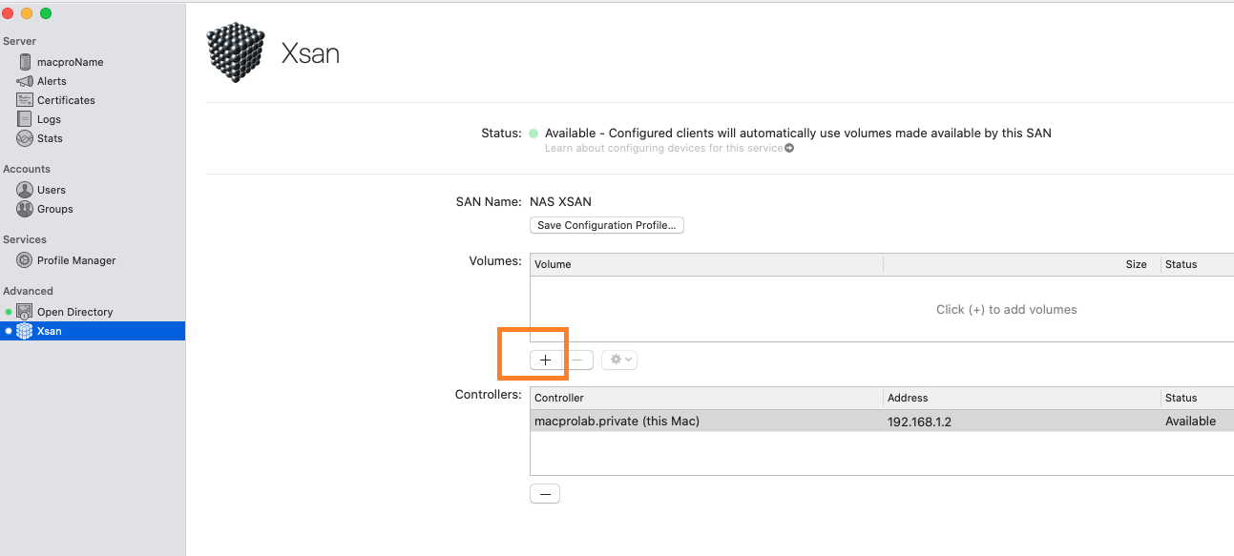Click 'Click (+) to add volumes' placeholder
The image size is (1234, 556).
click(1006, 310)
